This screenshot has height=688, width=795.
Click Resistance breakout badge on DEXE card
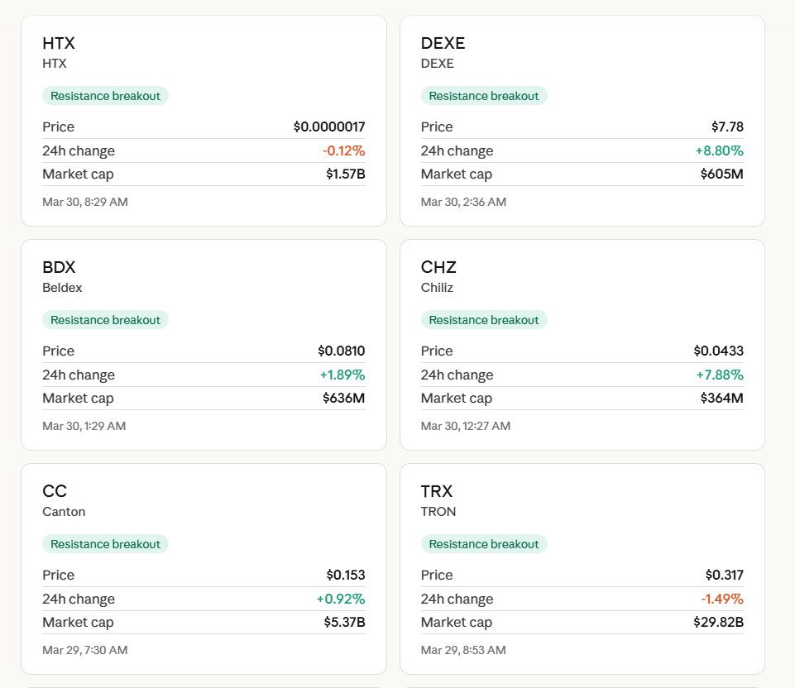(x=484, y=96)
